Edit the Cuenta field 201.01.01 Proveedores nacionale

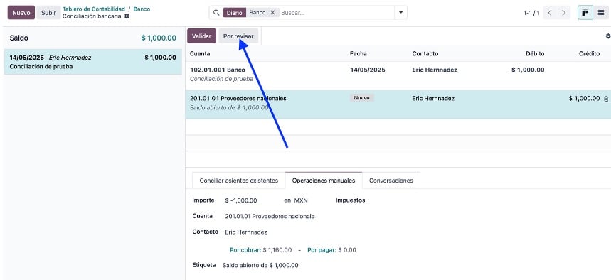pyautogui.click(x=270, y=216)
